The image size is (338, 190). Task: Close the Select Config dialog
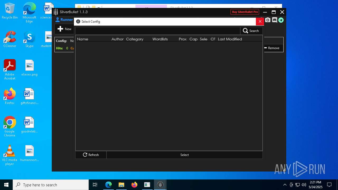point(260,21)
